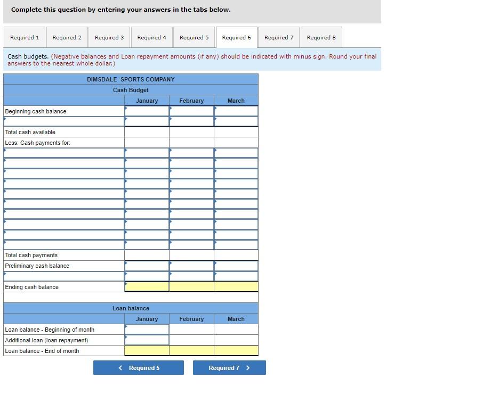Image resolution: width=491 pixels, height=403 pixels.
Task: Click the Required 5 back navigation button
Action: click(138, 367)
